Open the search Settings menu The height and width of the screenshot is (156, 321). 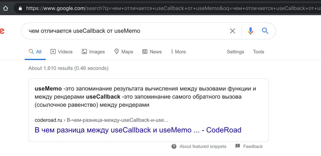(x=235, y=52)
